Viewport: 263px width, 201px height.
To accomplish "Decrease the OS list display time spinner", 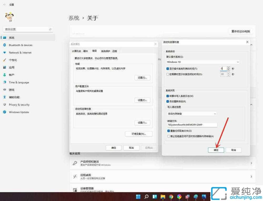I will 228,70.
